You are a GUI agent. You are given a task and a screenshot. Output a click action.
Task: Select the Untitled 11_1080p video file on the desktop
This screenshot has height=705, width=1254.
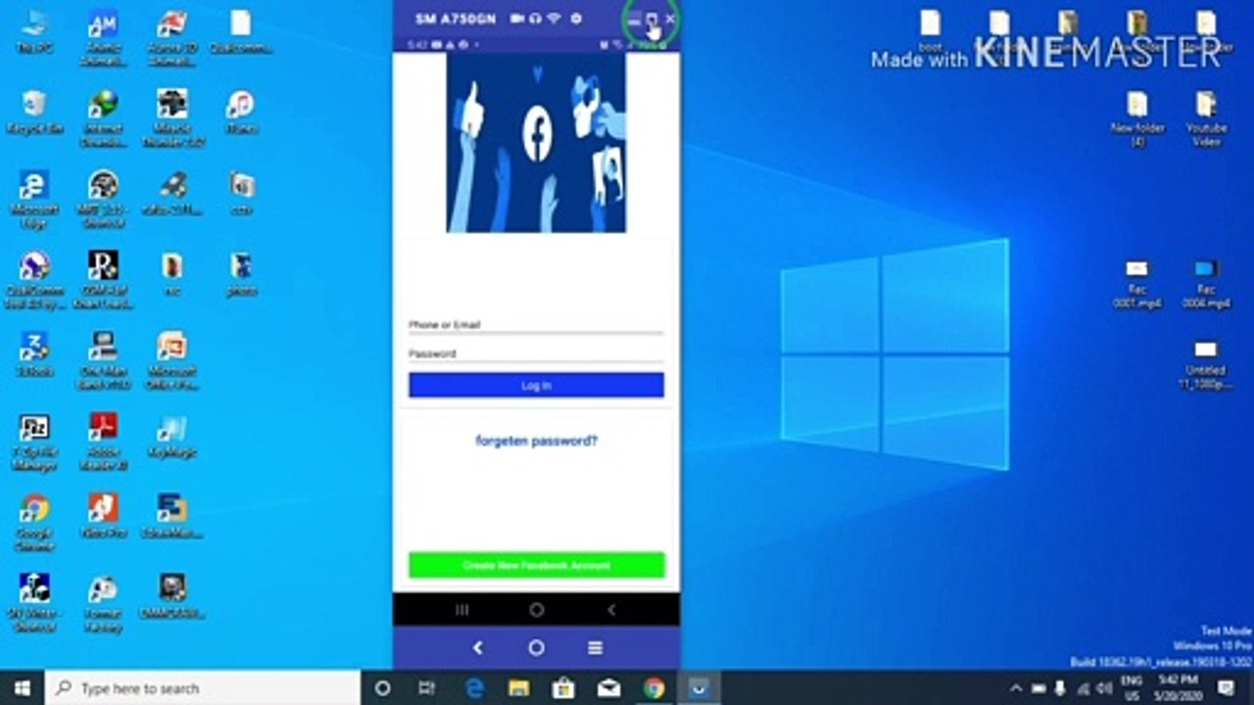pyautogui.click(x=1206, y=365)
